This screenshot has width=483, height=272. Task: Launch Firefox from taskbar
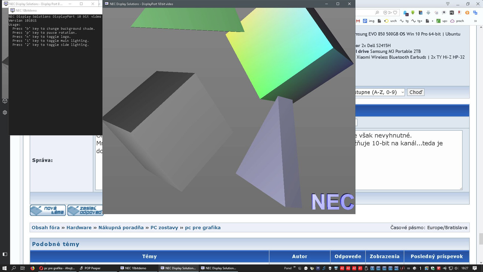click(x=32, y=268)
